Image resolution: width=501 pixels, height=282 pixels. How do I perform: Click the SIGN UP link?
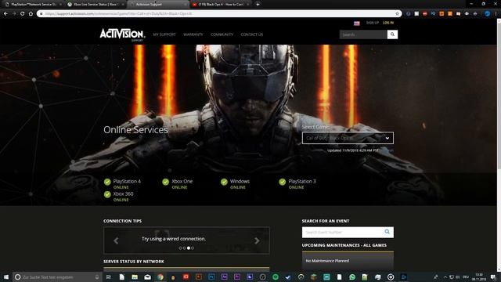pos(373,23)
